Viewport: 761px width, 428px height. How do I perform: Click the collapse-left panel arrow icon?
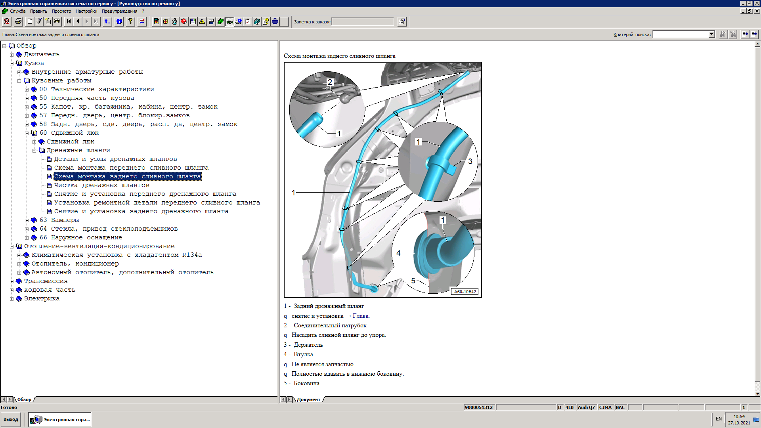(745, 34)
